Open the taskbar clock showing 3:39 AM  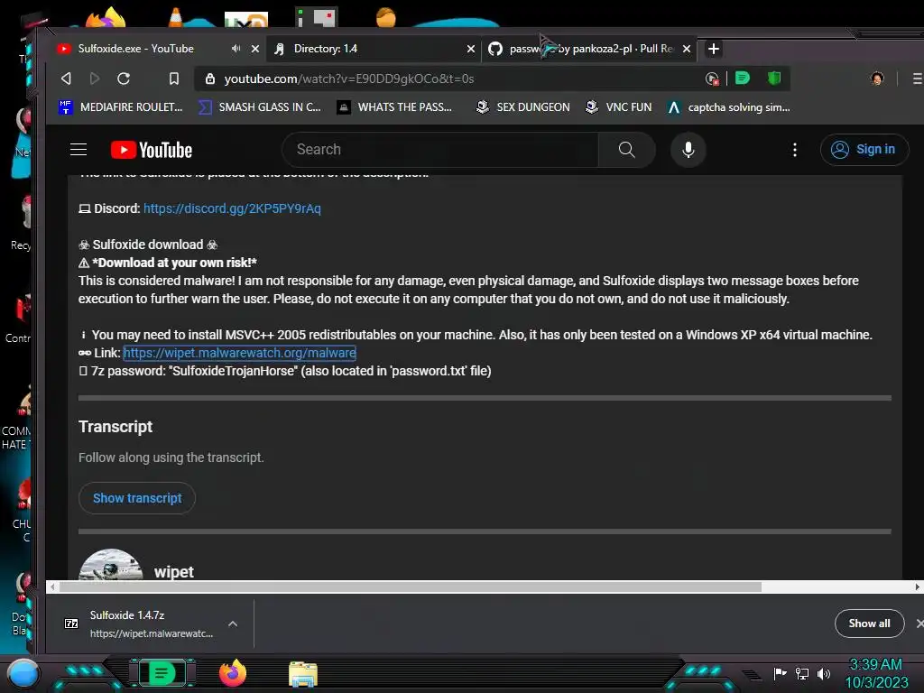[876, 673]
